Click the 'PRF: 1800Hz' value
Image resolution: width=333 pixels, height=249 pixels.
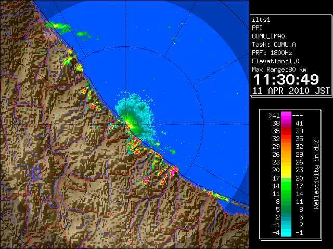tap(272, 53)
